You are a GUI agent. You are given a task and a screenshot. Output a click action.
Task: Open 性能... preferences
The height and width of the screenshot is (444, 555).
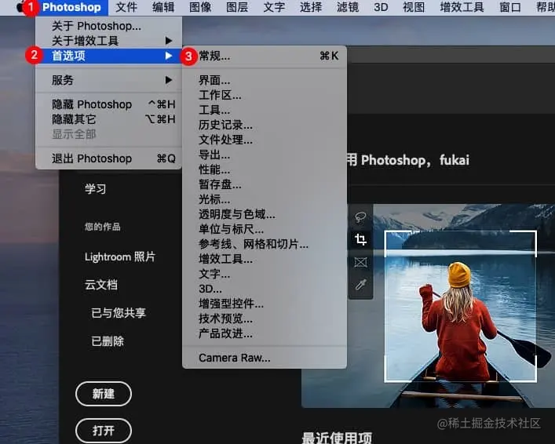(x=265, y=169)
